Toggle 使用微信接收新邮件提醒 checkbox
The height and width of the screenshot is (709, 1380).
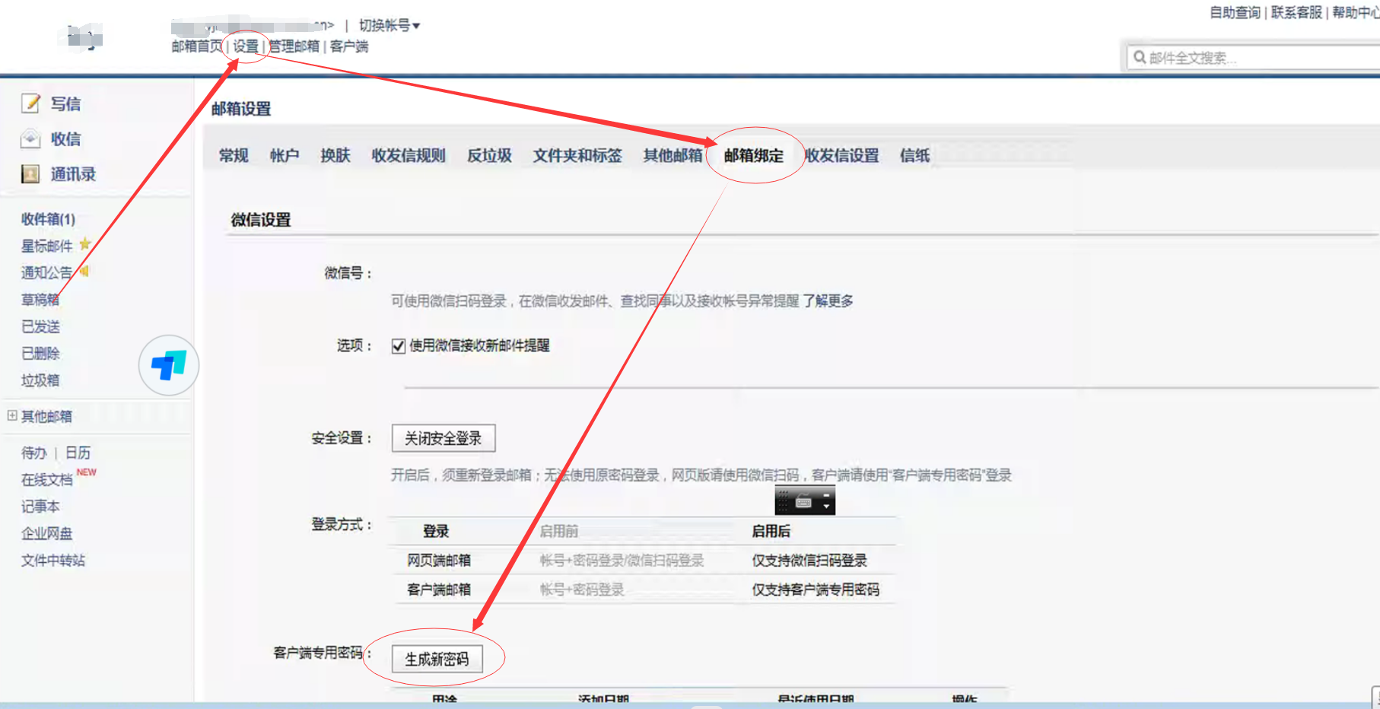(399, 346)
